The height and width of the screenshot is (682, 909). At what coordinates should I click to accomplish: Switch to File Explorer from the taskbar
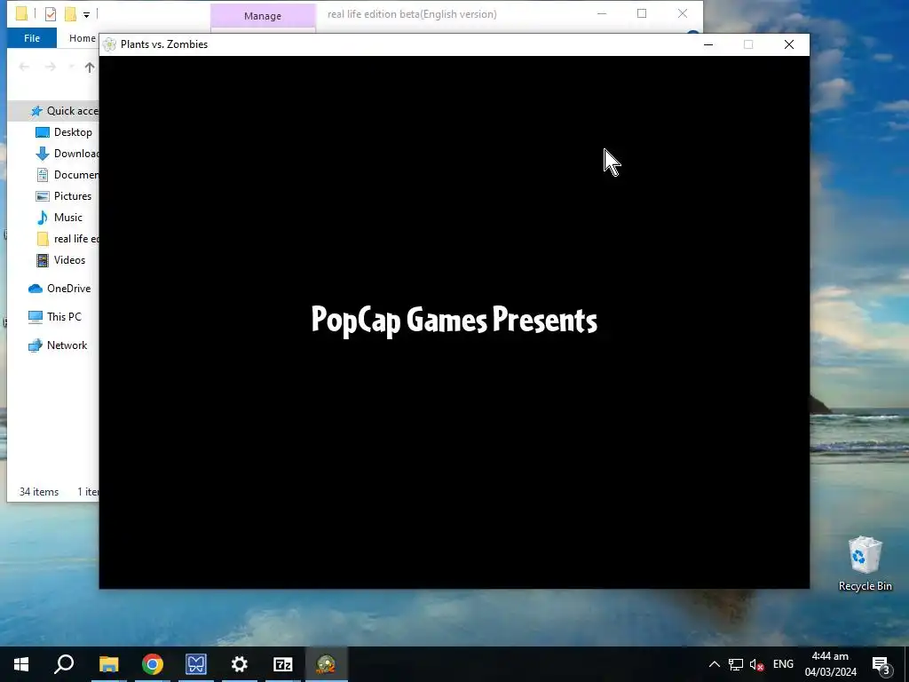tap(108, 664)
